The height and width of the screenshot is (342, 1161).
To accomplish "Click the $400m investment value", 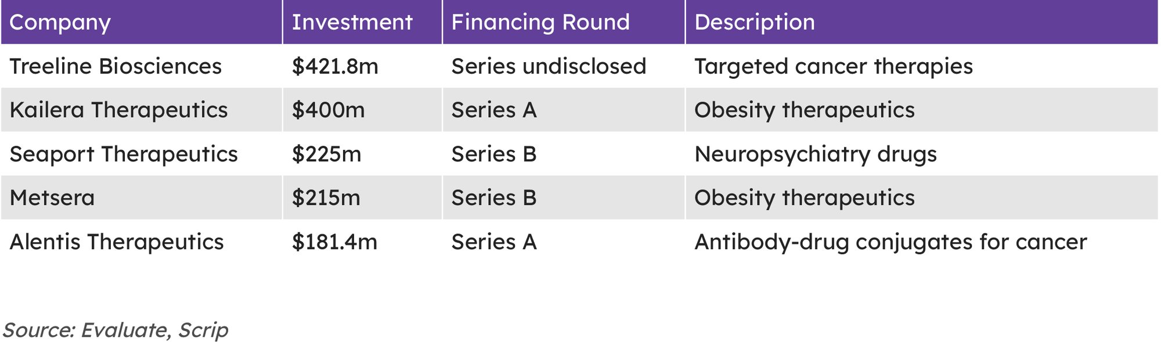I will coord(328,110).
